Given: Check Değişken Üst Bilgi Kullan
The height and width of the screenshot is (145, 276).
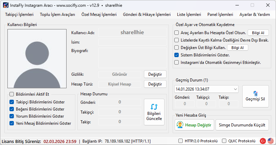Looking at the screenshot, I should (x=176, y=48).
